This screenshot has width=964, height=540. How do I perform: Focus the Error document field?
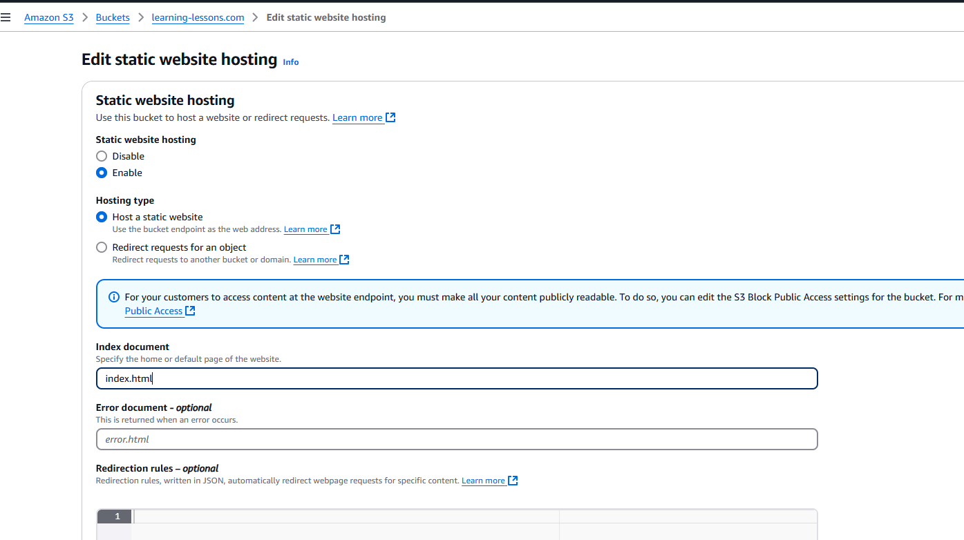point(457,439)
